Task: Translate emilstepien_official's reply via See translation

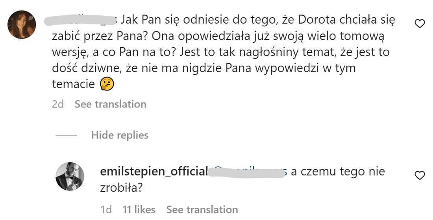Action: pos(202,209)
